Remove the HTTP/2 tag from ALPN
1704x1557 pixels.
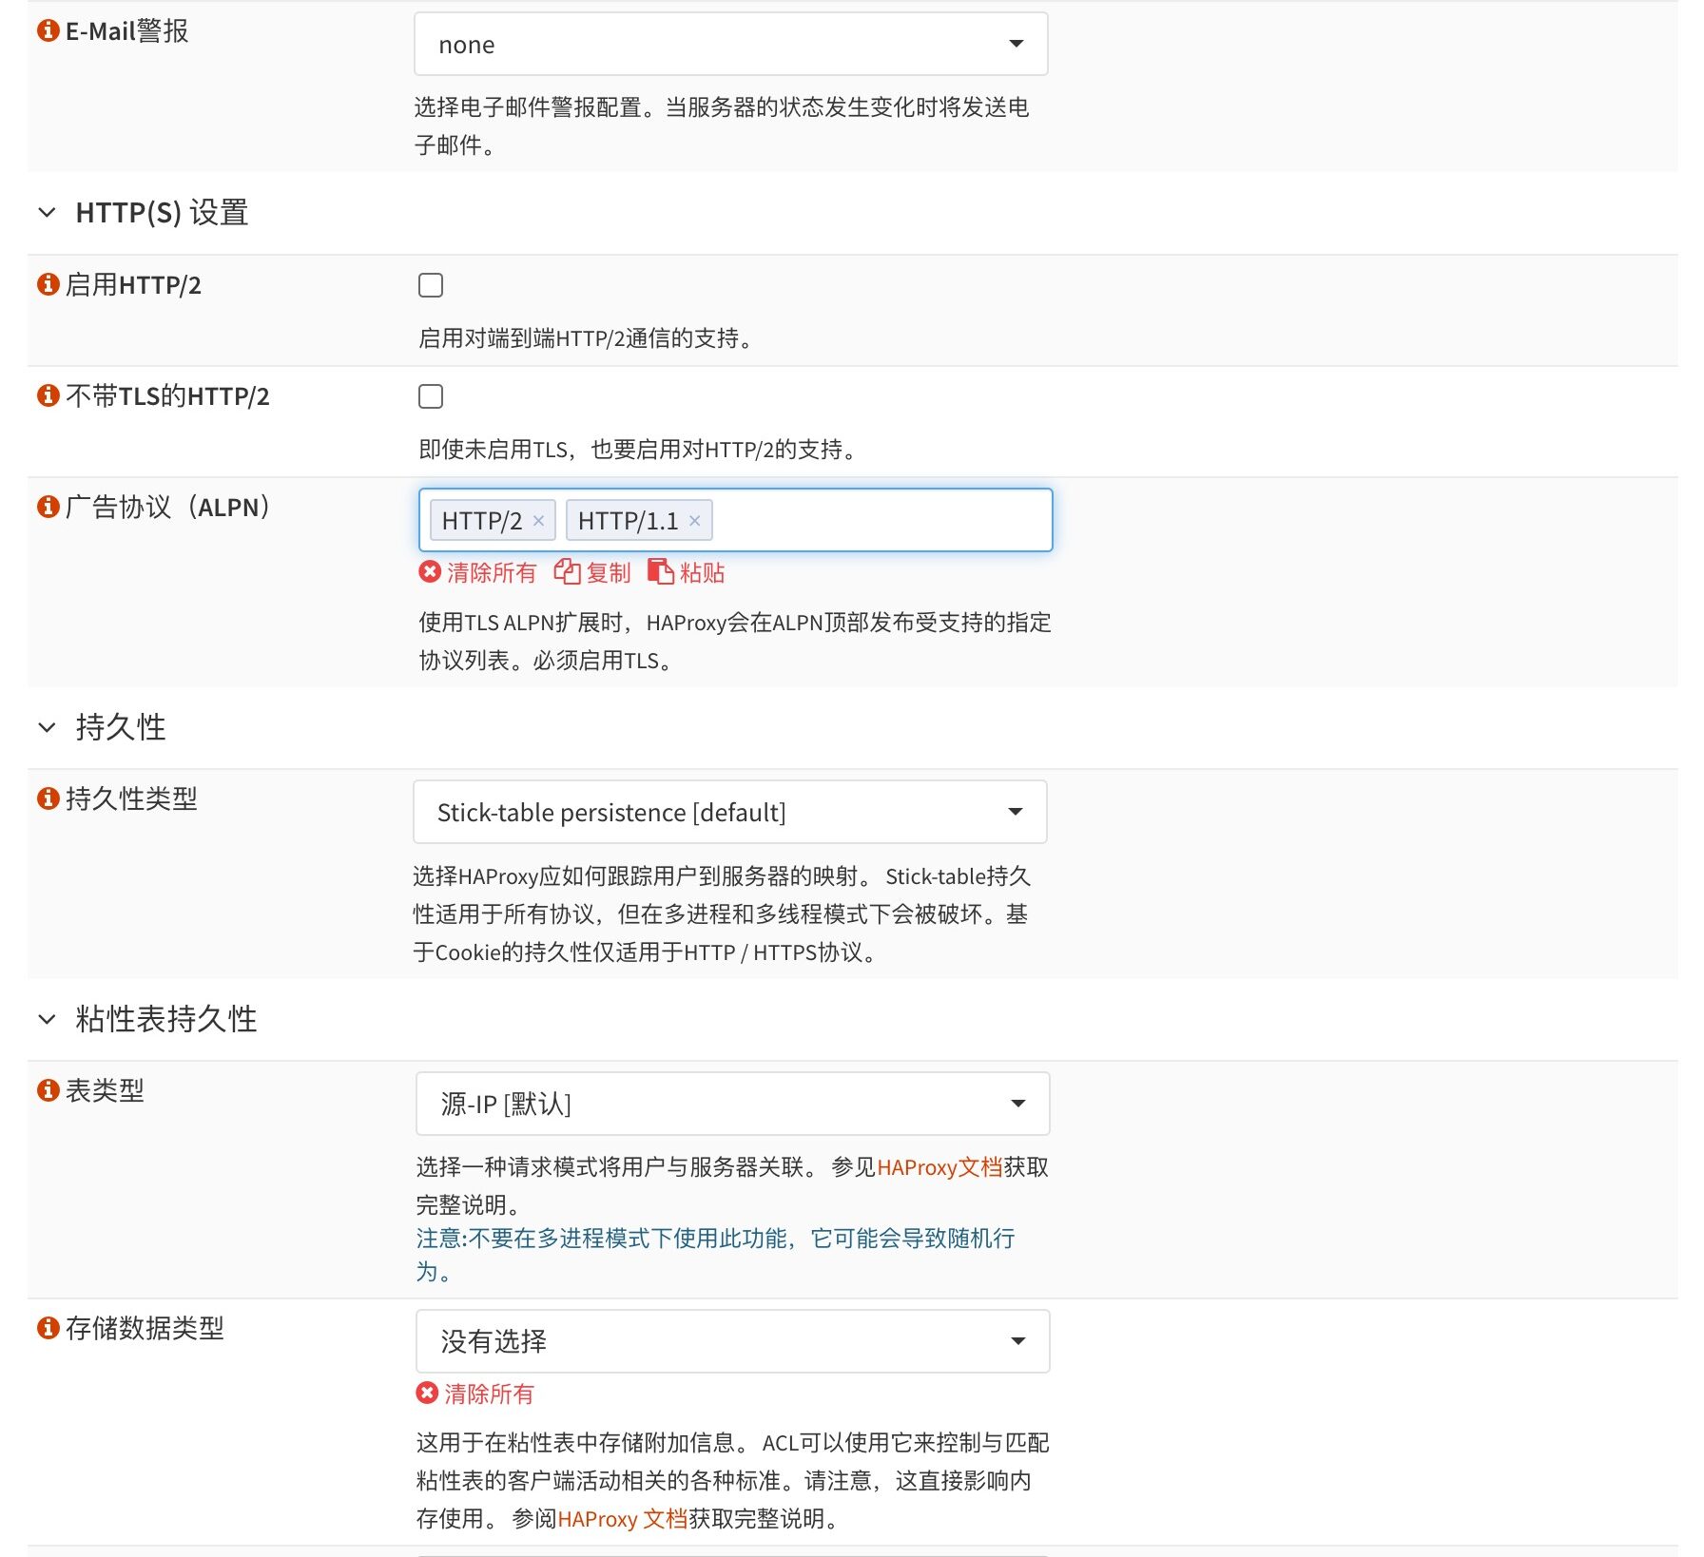[x=538, y=521]
